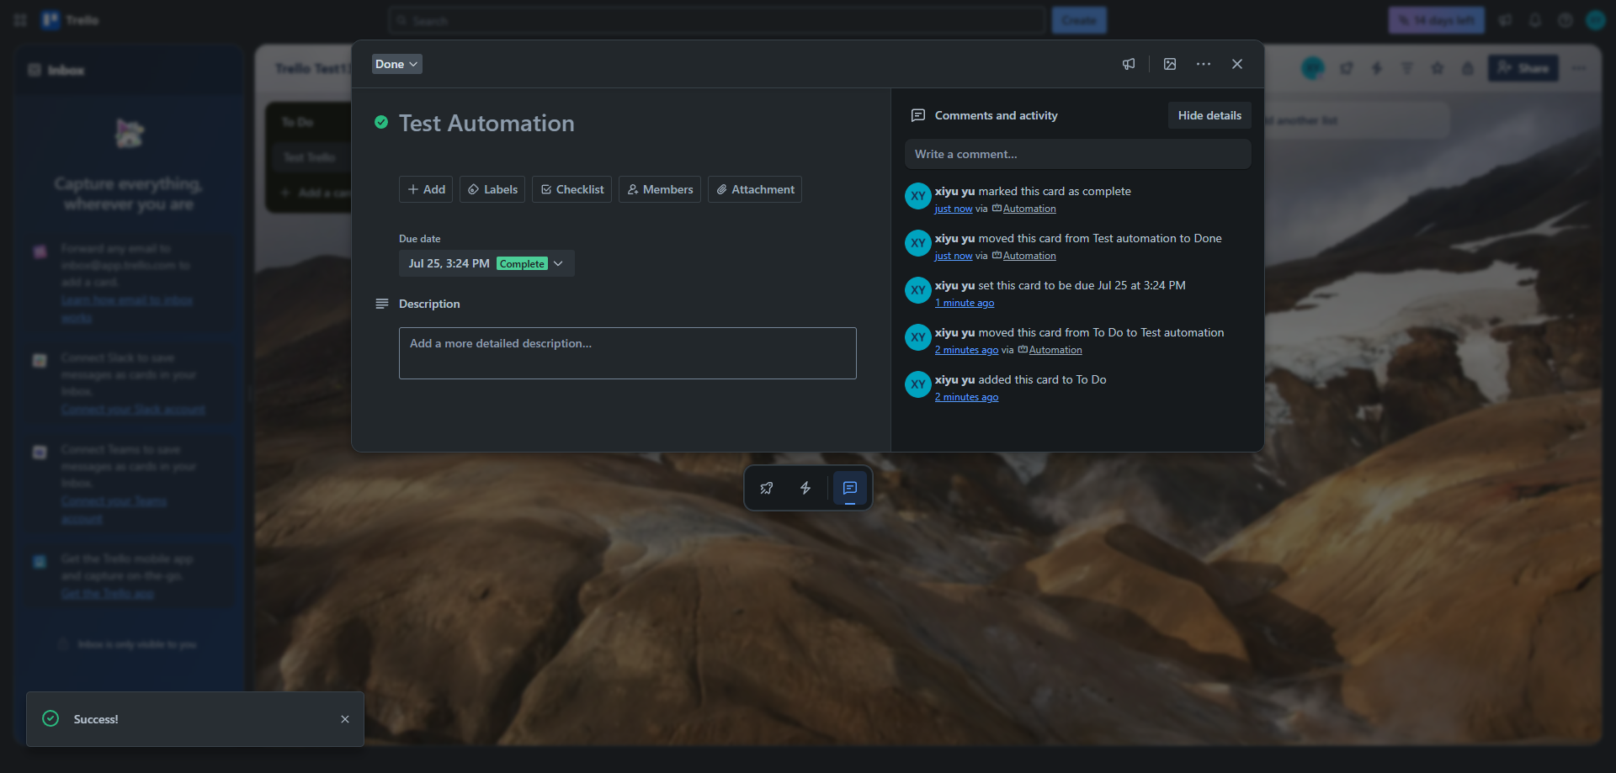
Task: Click the XY avatar beside 'added this card to To Do'
Action: [x=918, y=384]
